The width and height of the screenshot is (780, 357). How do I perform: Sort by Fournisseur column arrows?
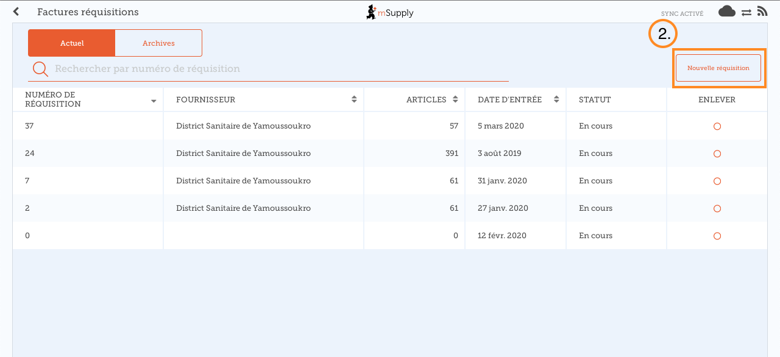coord(354,99)
